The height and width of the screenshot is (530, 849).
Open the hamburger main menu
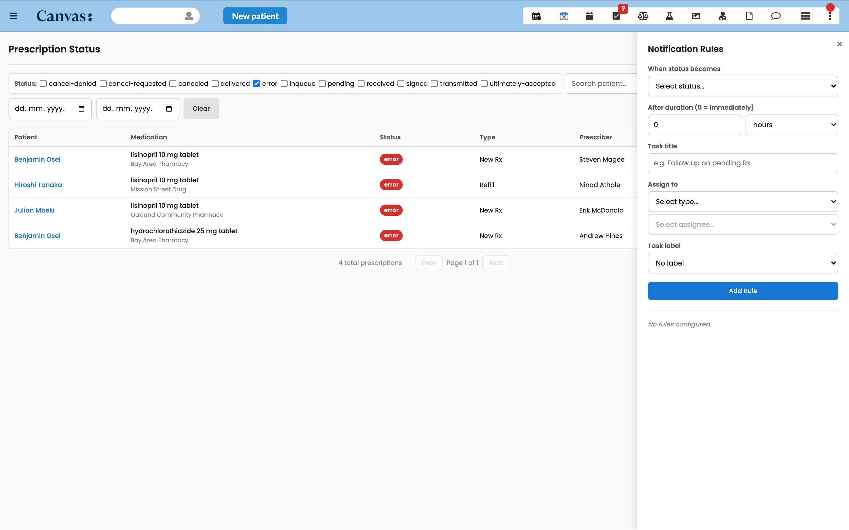tap(13, 16)
